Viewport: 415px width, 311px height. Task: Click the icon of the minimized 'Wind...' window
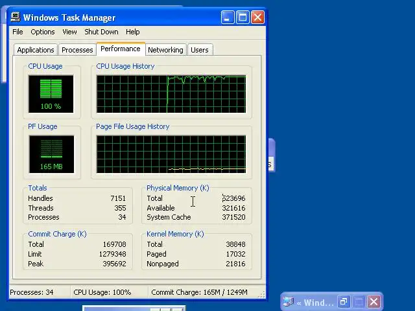pyautogui.click(x=288, y=302)
